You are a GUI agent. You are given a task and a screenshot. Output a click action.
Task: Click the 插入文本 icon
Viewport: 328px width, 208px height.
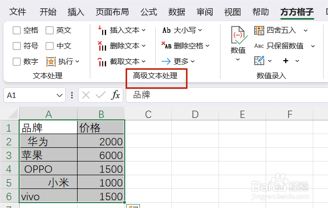point(102,30)
